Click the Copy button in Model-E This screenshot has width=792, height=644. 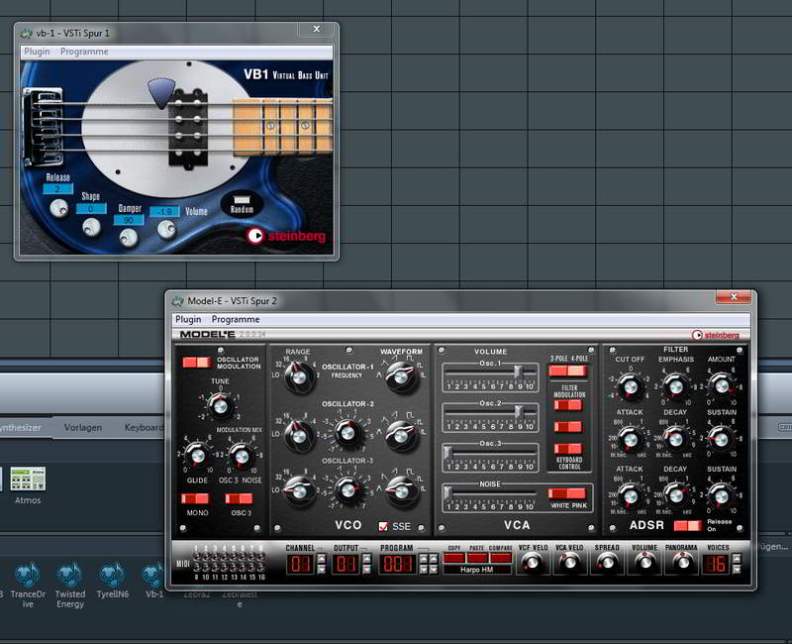pos(454,558)
